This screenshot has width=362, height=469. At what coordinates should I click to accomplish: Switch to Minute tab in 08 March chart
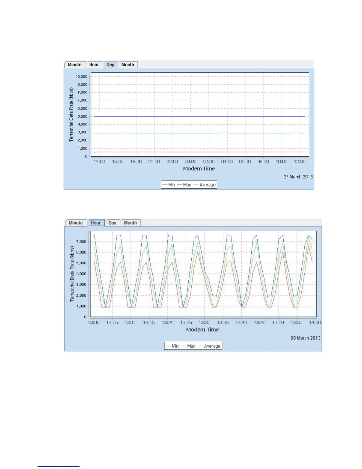point(76,223)
